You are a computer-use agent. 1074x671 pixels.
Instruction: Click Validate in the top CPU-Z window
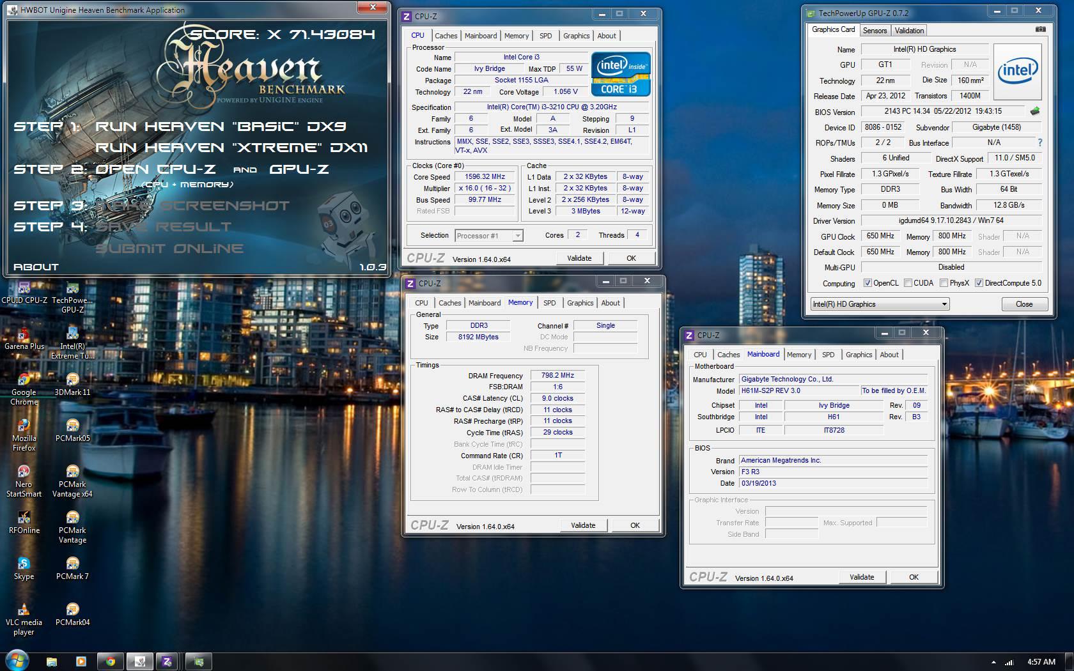[579, 258]
